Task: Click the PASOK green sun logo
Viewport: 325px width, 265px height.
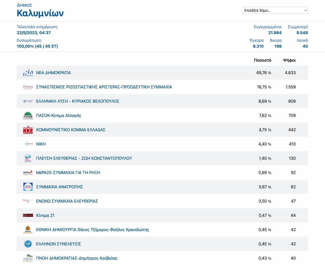Action: (28, 115)
